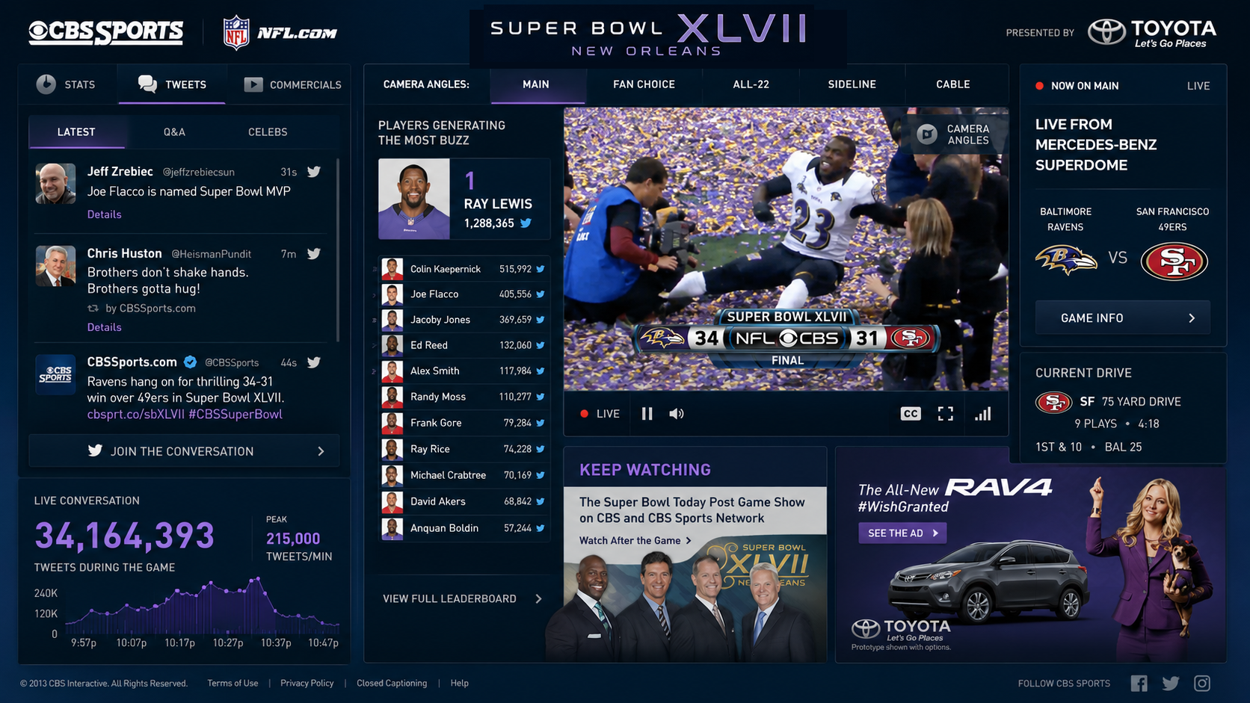Click Join the Conversation button
This screenshot has width=1250, height=703.
(184, 451)
